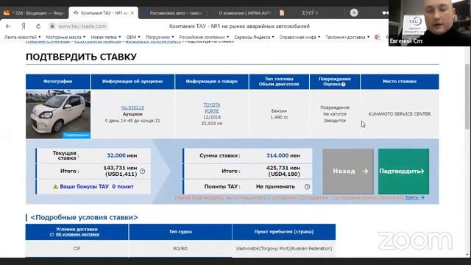Switch to the '226 Входящие — Яндекс' tab
The image size is (471, 265).
(35, 13)
